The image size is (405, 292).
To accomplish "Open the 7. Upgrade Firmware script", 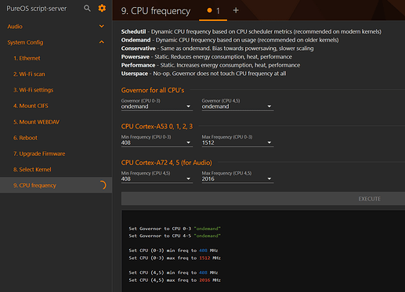I will click(x=39, y=153).
